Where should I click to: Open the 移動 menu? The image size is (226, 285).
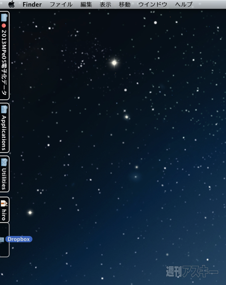tap(124, 4)
